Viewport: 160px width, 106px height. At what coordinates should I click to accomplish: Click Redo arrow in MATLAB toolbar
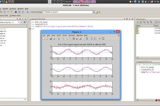point(11,12)
